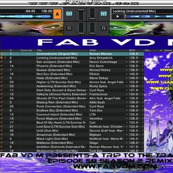Click artist 'Ahmed Helmy' in the Quasar row
The height and width of the screenshot is (173, 173).
point(100,70)
